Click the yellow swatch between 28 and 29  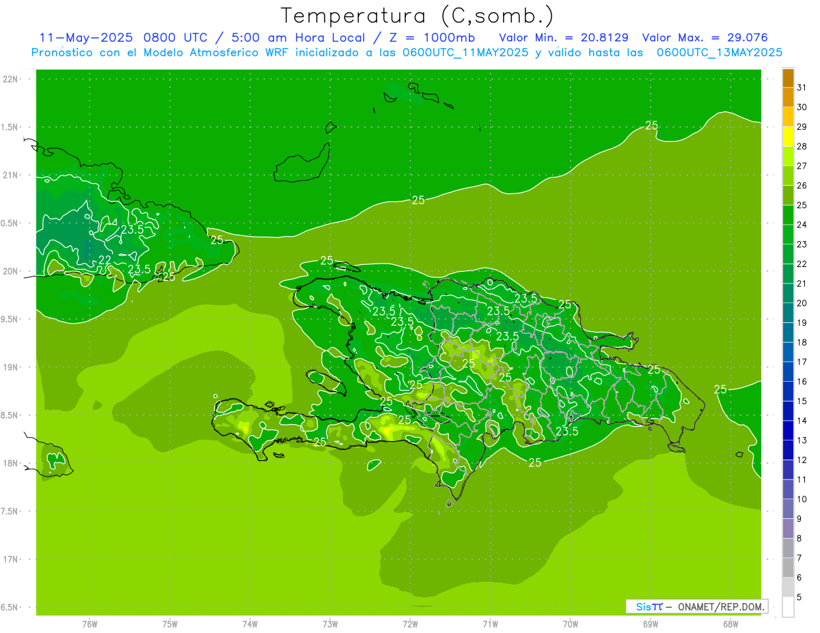point(788,137)
